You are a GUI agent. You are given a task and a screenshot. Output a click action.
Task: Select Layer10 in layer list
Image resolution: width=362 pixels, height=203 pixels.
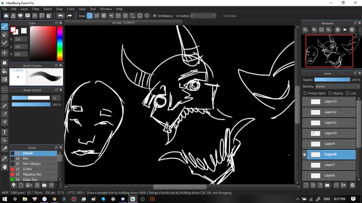point(329,133)
